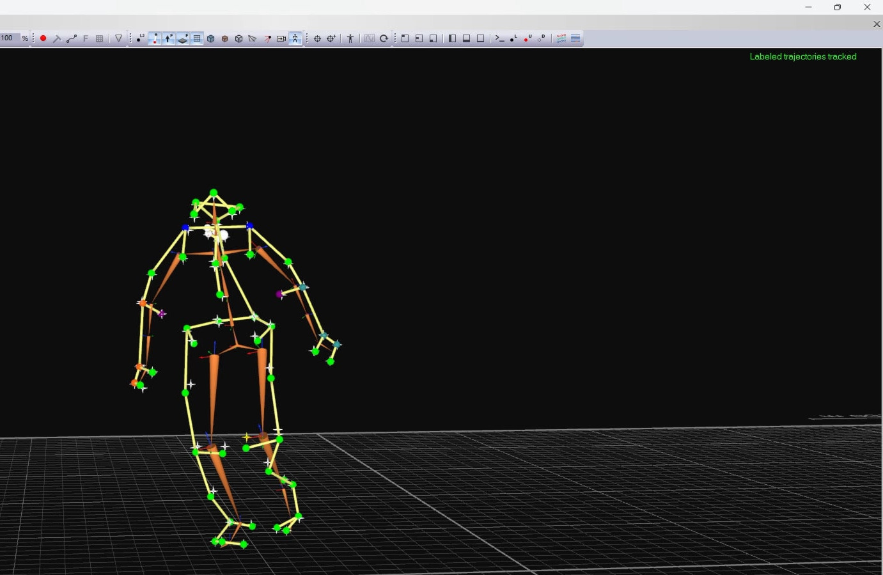
Task: Select the crosshair center-on-marker tool
Action: (x=317, y=38)
